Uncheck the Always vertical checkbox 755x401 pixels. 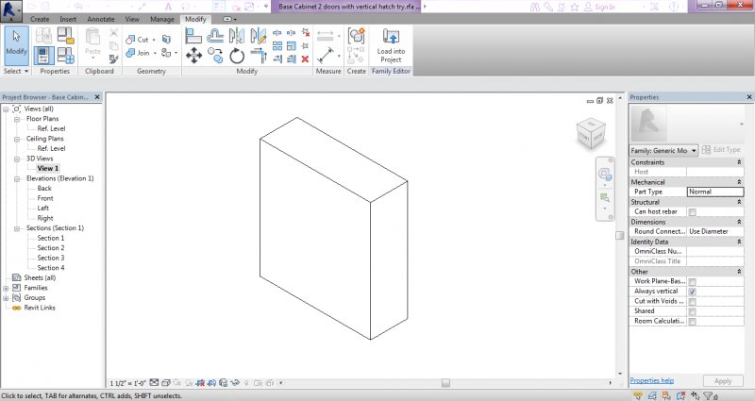(x=693, y=292)
